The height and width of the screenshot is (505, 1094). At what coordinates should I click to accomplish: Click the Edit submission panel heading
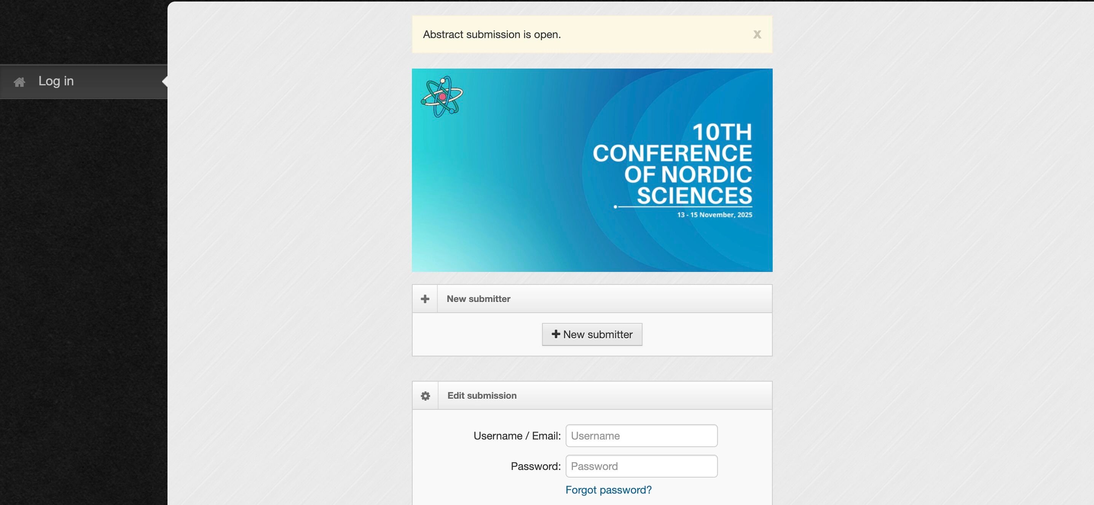(482, 396)
